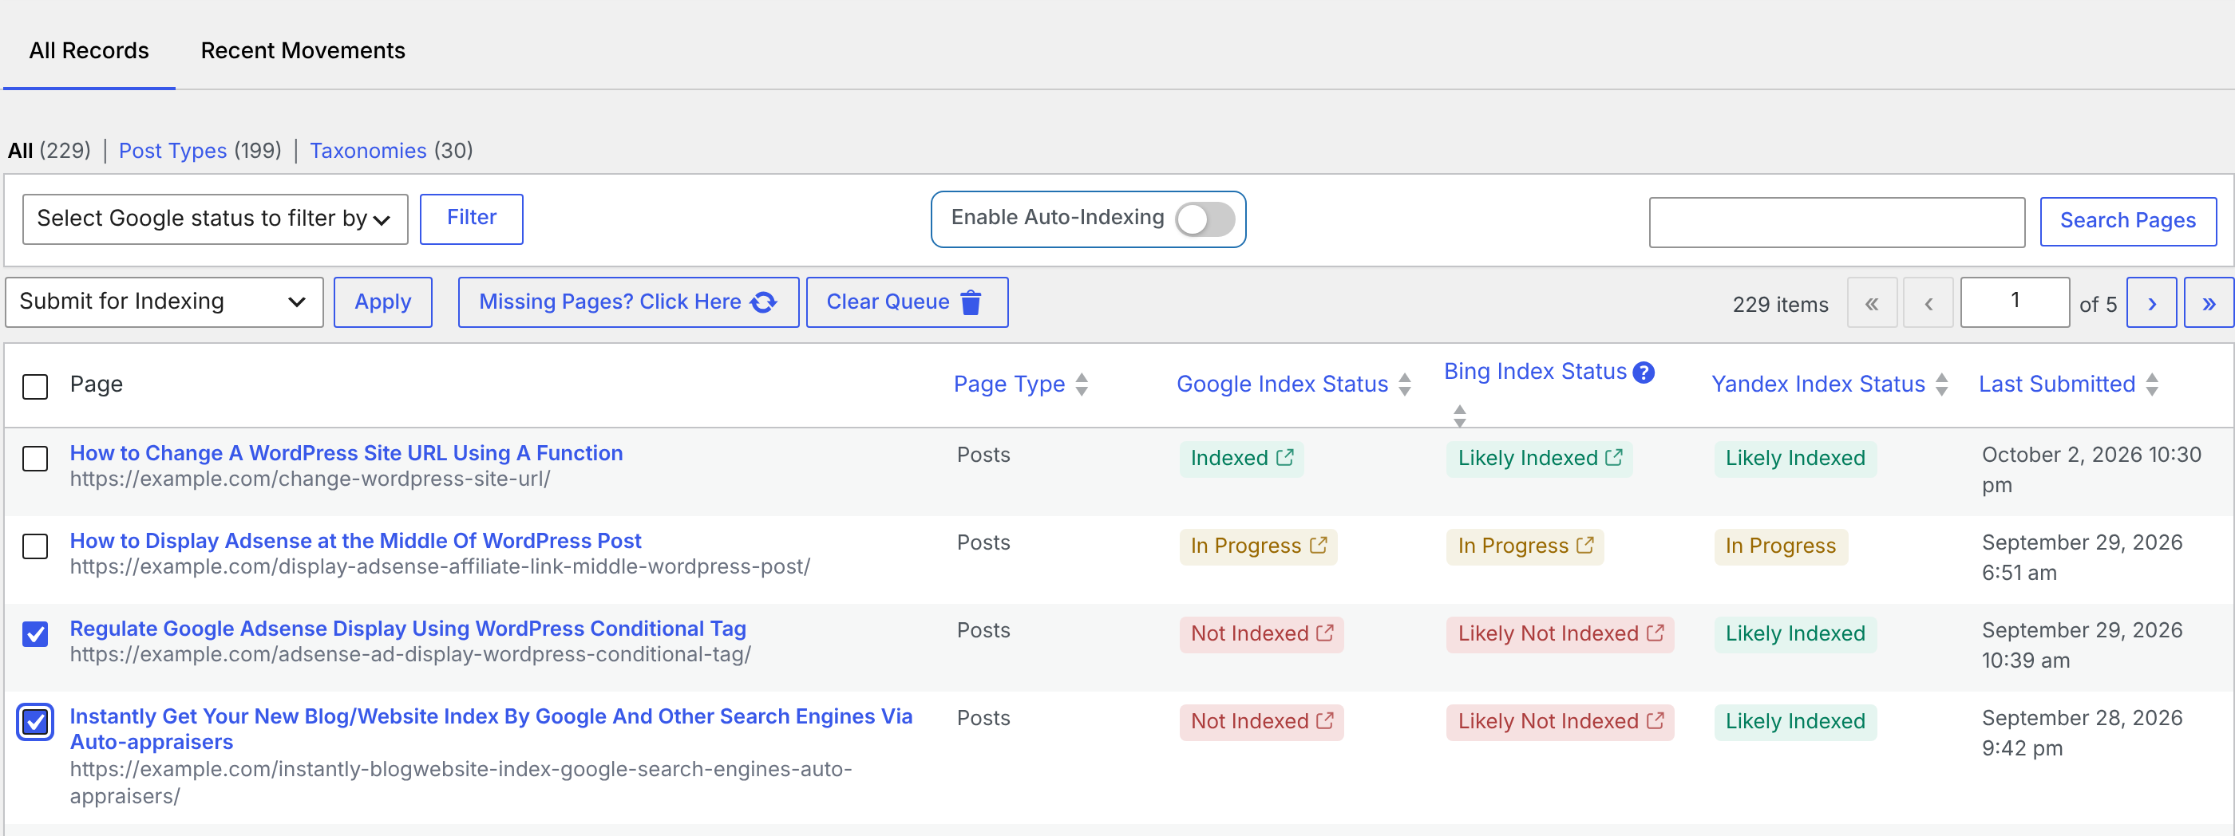Image resolution: width=2235 pixels, height=836 pixels.
Task: Click the Bing Index Status help question icon
Action: click(1644, 372)
